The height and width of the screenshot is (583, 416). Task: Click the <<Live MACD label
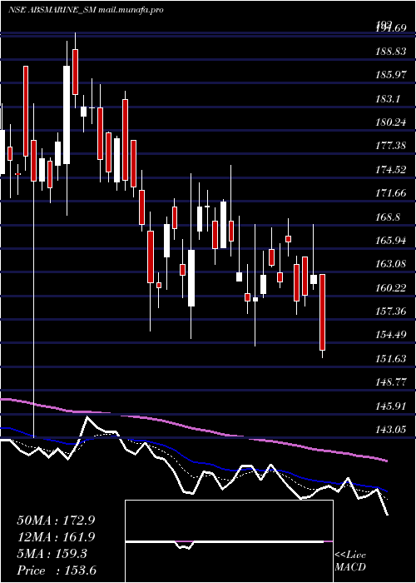pos(350,561)
